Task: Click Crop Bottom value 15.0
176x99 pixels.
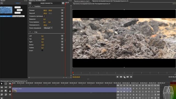Action: point(43,45)
